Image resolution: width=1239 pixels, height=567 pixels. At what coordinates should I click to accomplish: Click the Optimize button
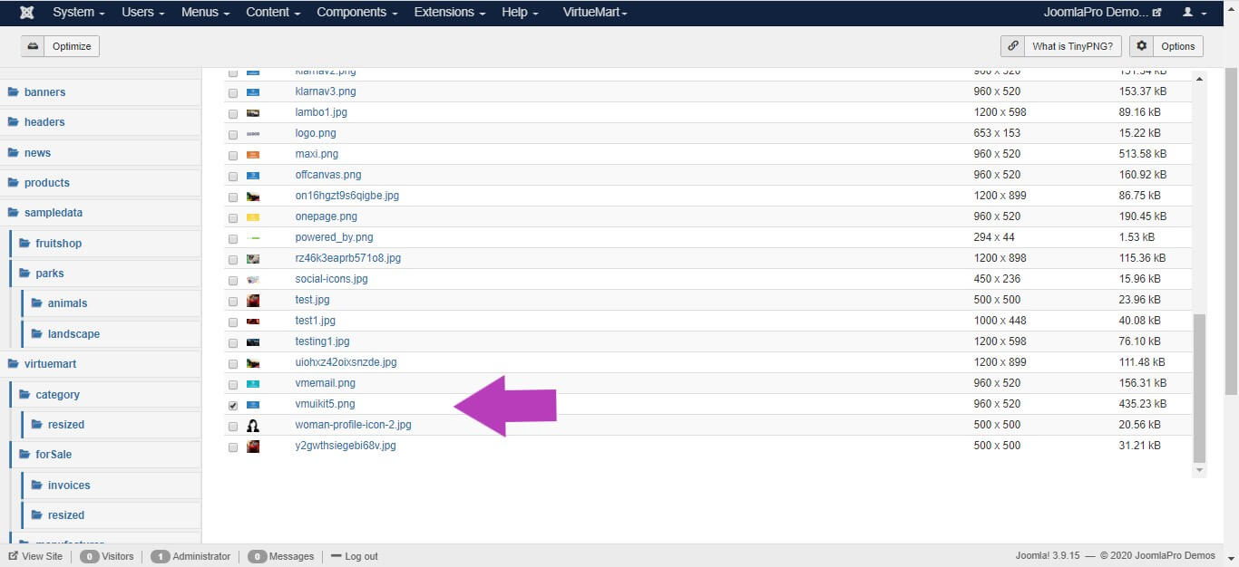pos(61,46)
